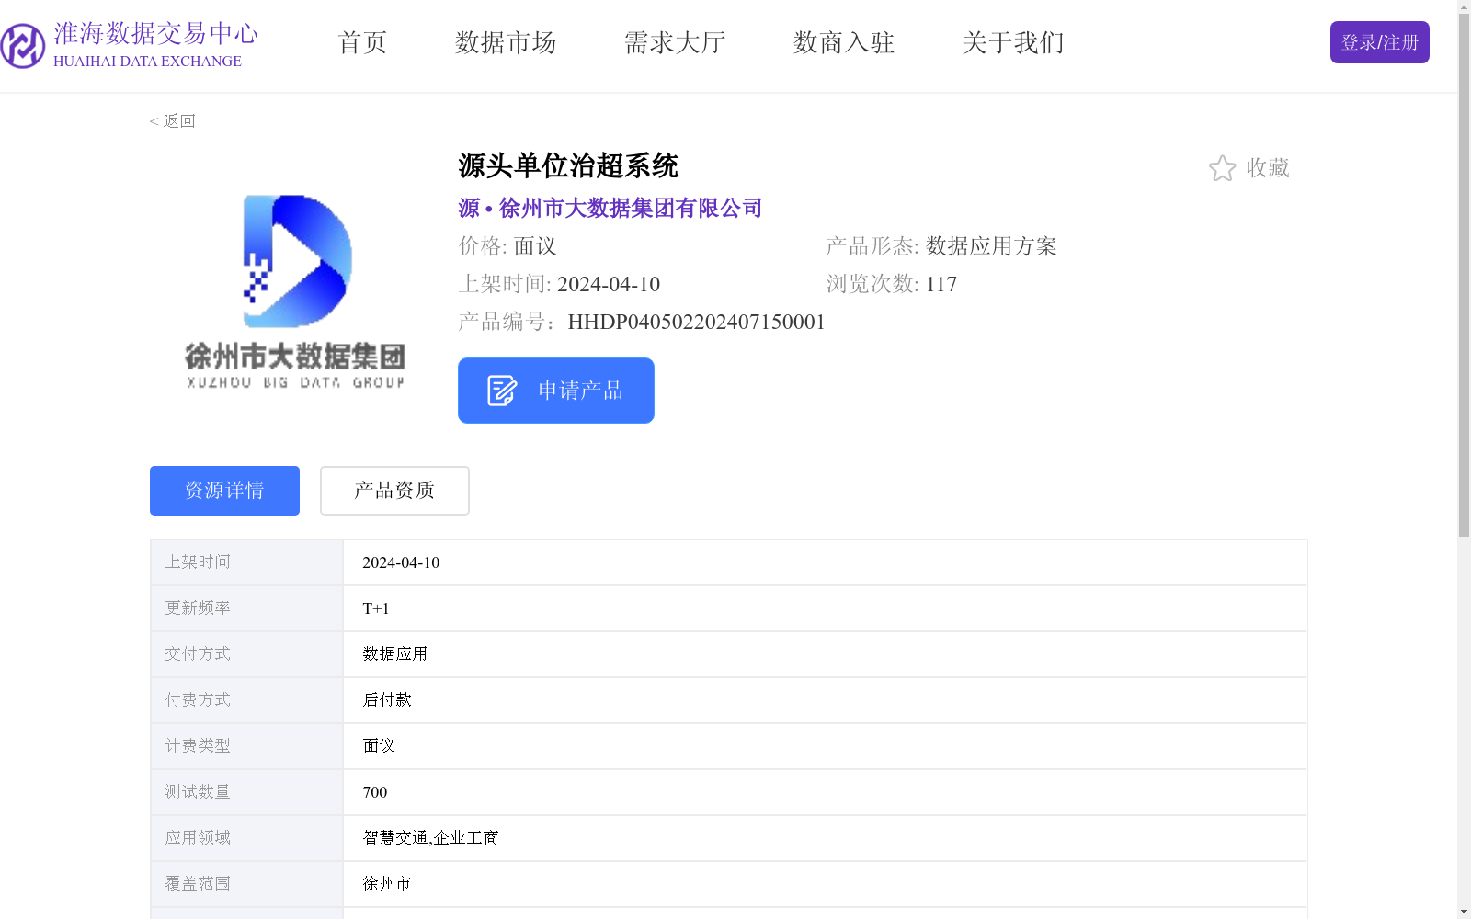Click the page title 源头单位治超系统
This screenshot has width=1471, height=919.
tap(568, 166)
